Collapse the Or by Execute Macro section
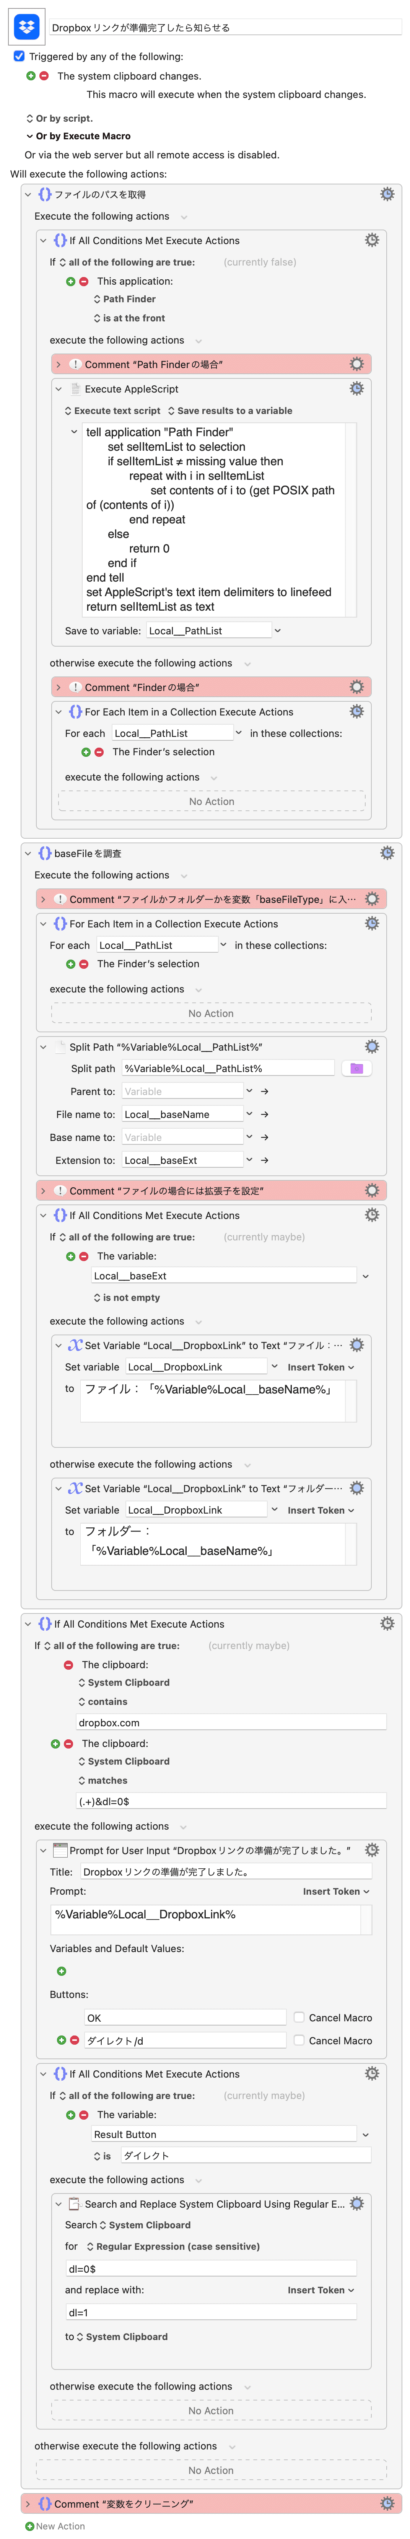410x2539 pixels. pyautogui.click(x=29, y=136)
